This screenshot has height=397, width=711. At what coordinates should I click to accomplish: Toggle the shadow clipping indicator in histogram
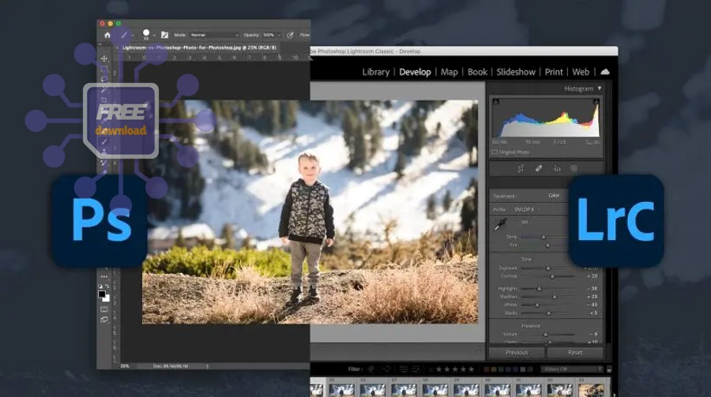click(x=496, y=102)
